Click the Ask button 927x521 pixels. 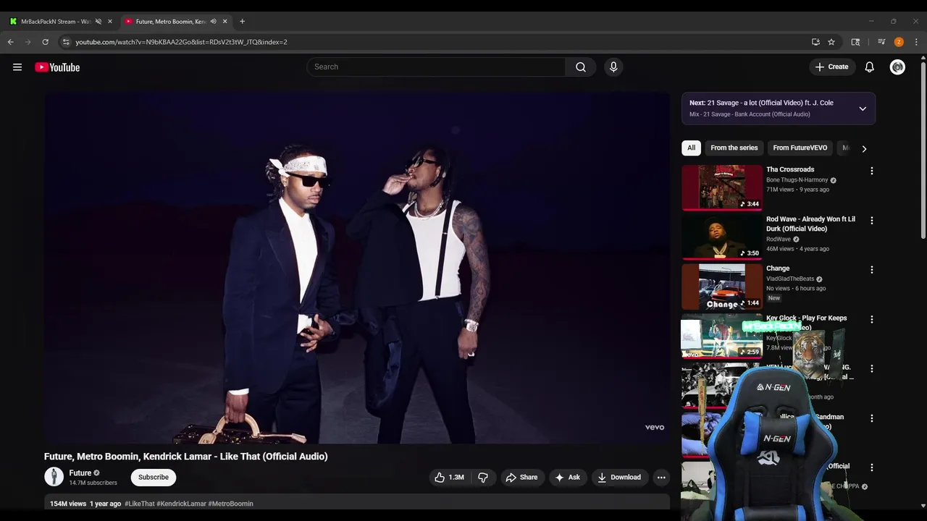(x=567, y=478)
